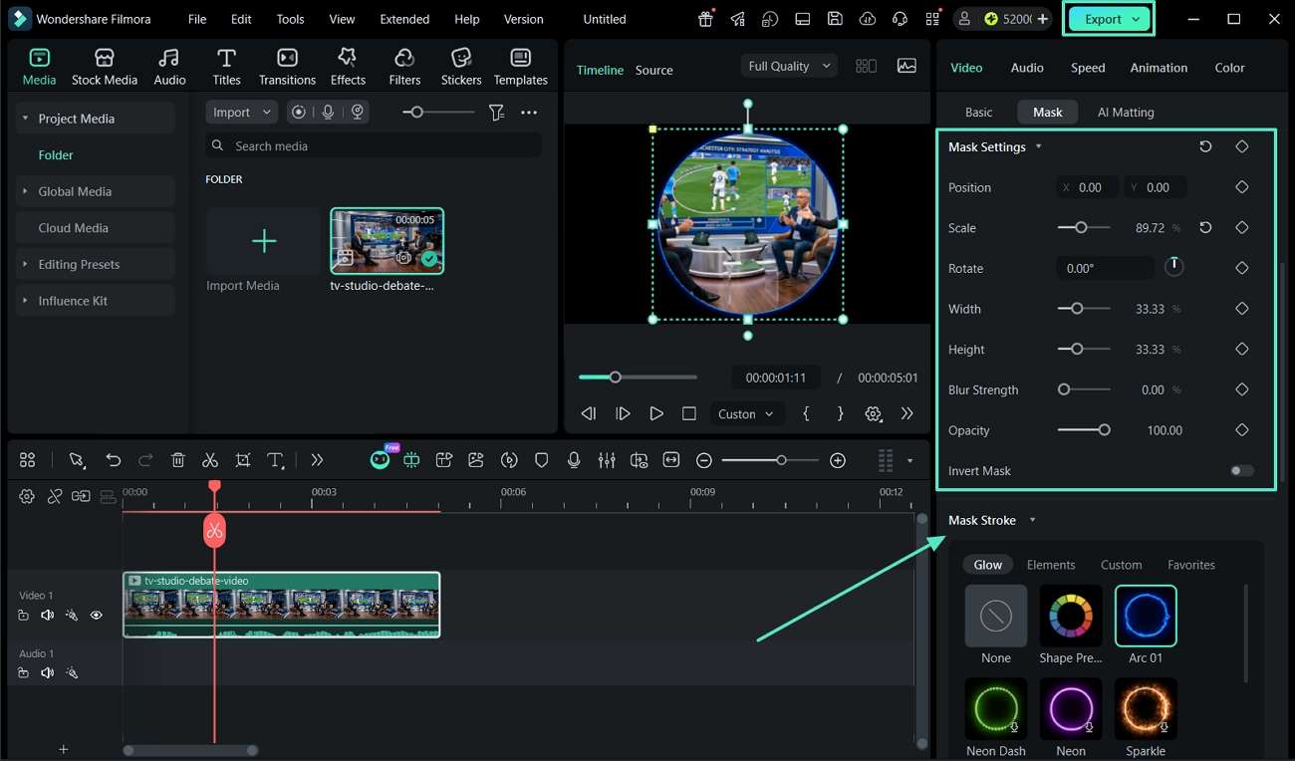The height and width of the screenshot is (761, 1295).
Task: Lock the Audio 1 track
Action: [x=23, y=673]
